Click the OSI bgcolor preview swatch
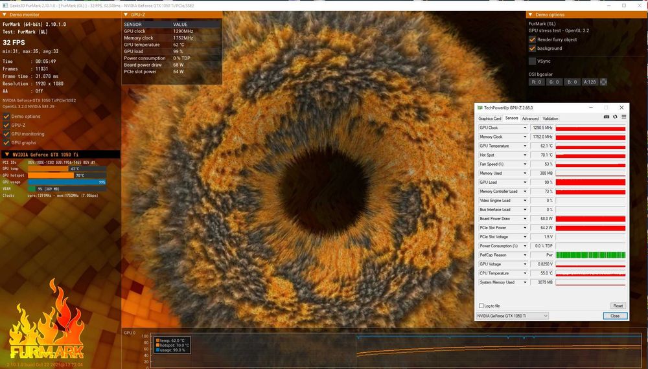The width and height of the screenshot is (648, 369). point(603,82)
